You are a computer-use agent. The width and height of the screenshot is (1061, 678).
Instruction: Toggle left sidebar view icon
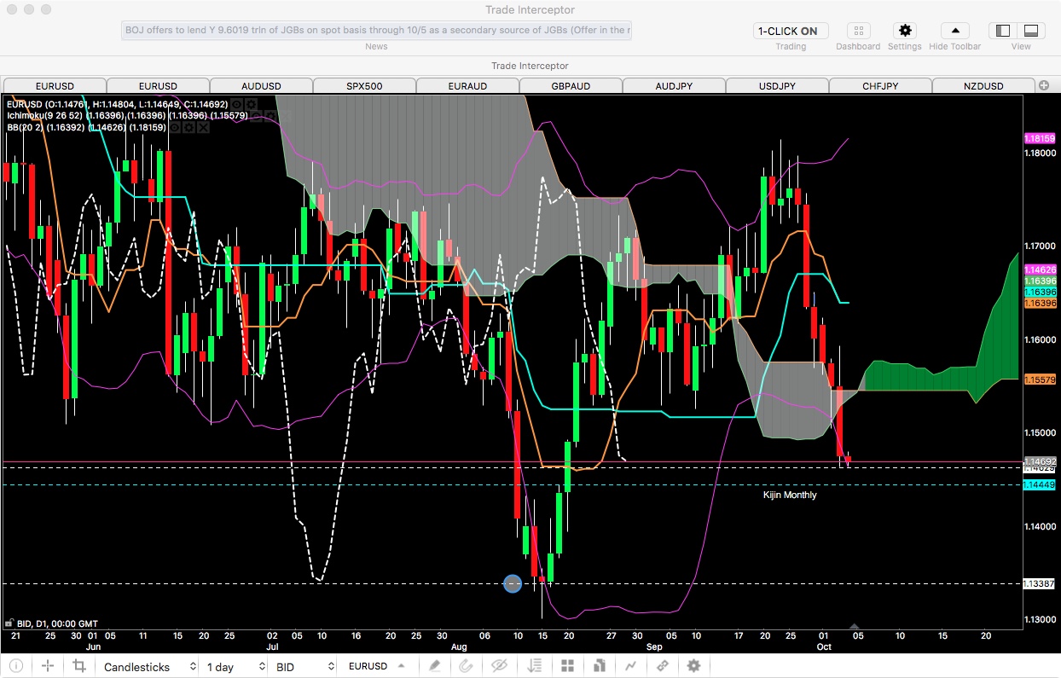pyautogui.click(x=1003, y=31)
